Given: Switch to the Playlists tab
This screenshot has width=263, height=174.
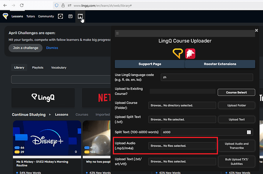Looking at the screenshot, I should [38, 67].
